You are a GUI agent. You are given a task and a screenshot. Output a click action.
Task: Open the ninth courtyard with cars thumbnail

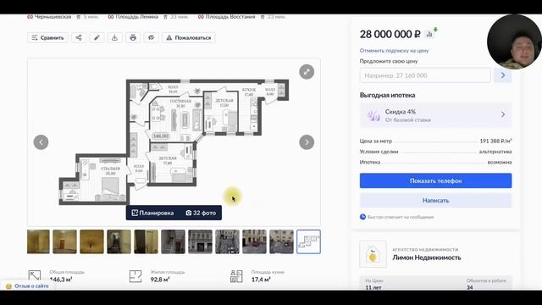254,241
